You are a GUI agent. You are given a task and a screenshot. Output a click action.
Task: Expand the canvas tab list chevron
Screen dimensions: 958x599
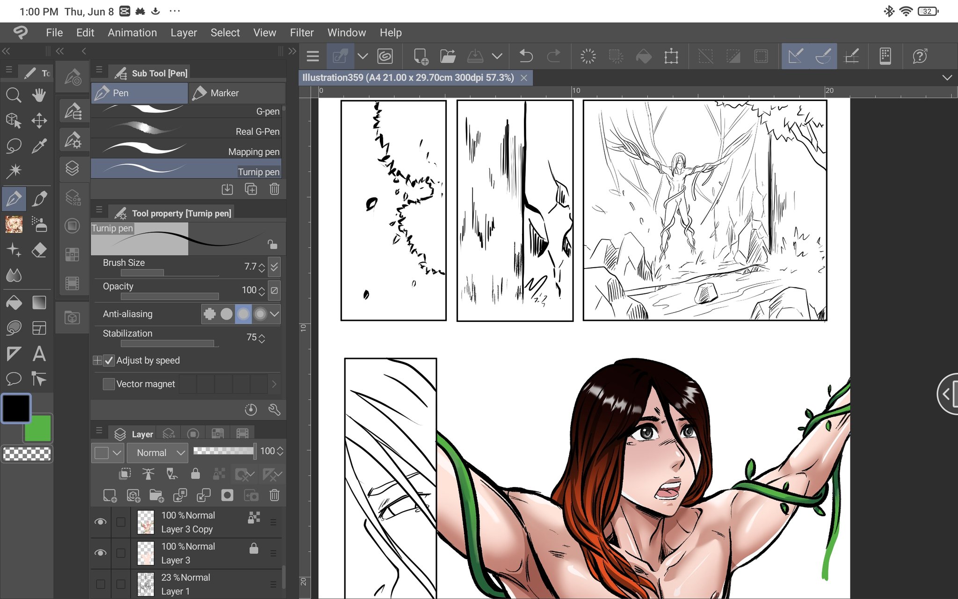(x=947, y=78)
